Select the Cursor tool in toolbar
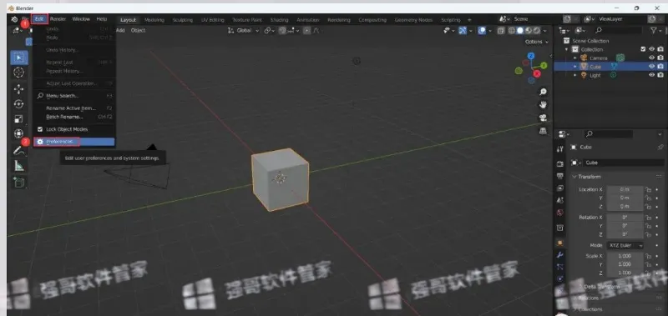Image resolution: width=668 pixels, height=316 pixels. [x=18, y=73]
